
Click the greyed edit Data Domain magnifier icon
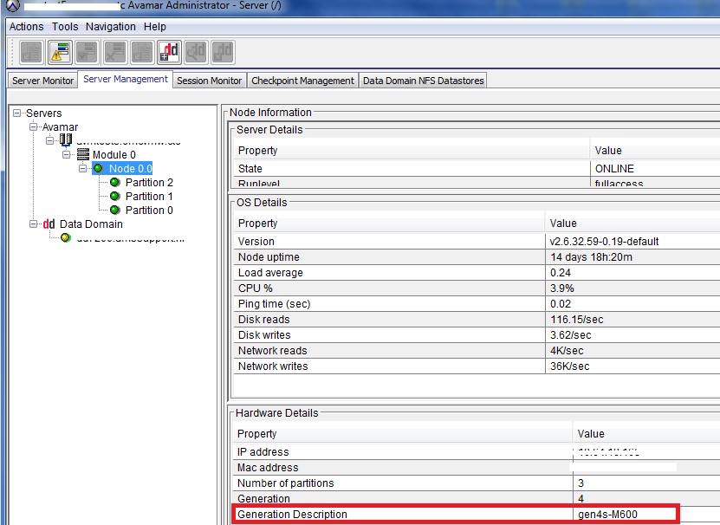[x=196, y=52]
